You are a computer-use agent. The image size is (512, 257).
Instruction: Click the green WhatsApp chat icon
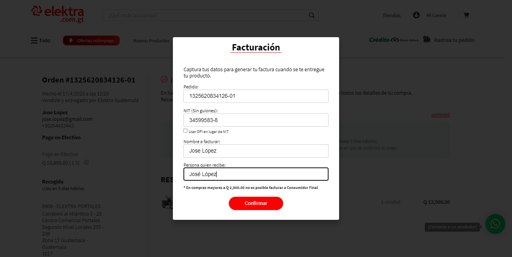(495, 224)
